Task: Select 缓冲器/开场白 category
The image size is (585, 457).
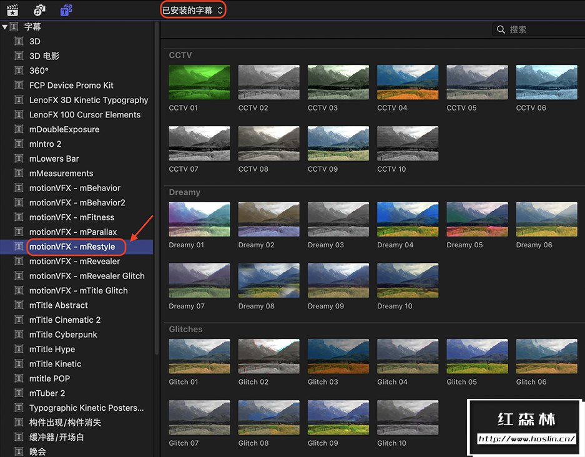Action: point(56,437)
